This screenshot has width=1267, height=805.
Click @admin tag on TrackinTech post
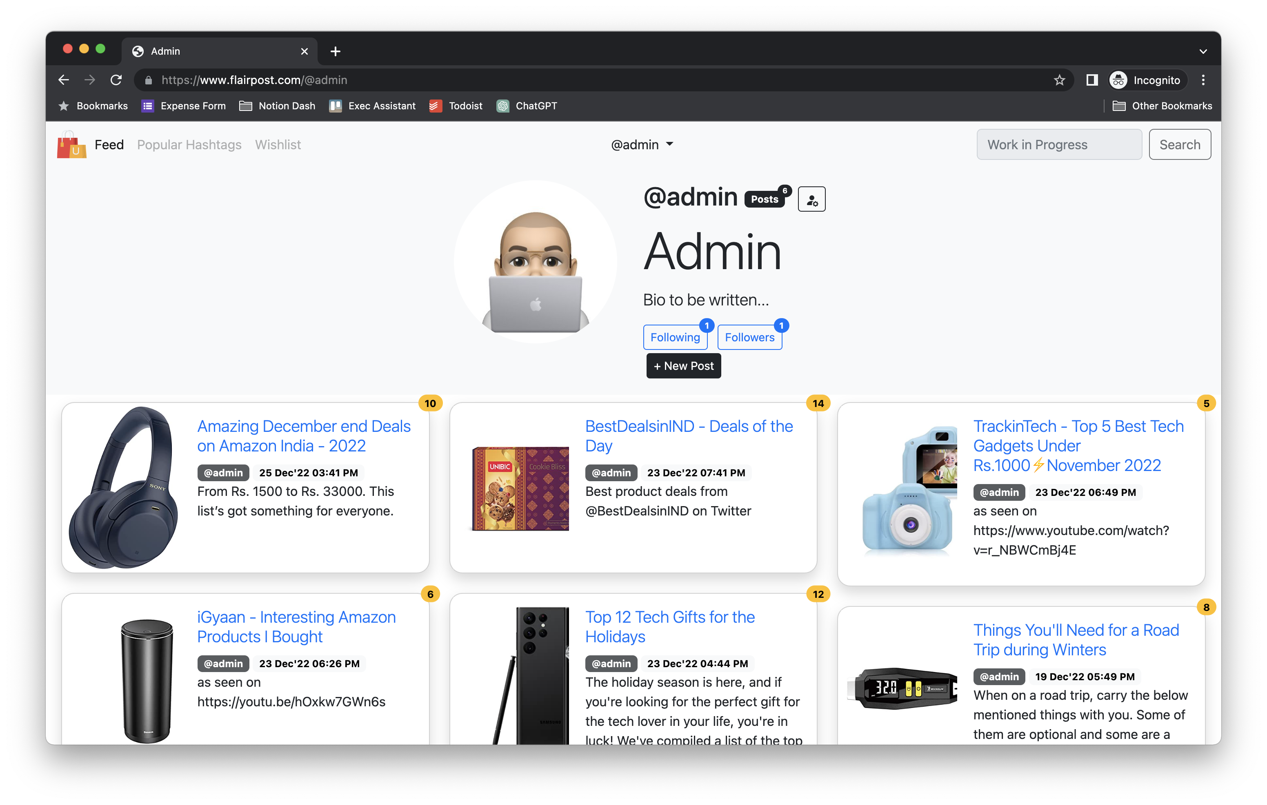pyautogui.click(x=999, y=492)
